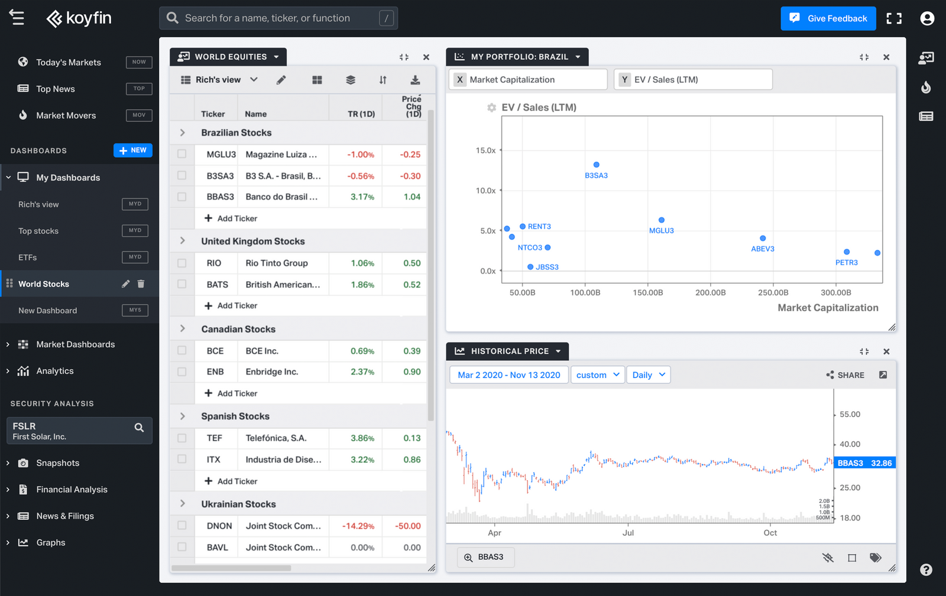Open Financial Analysis section
This screenshot has width=946, height=596.
click(72, 490)
